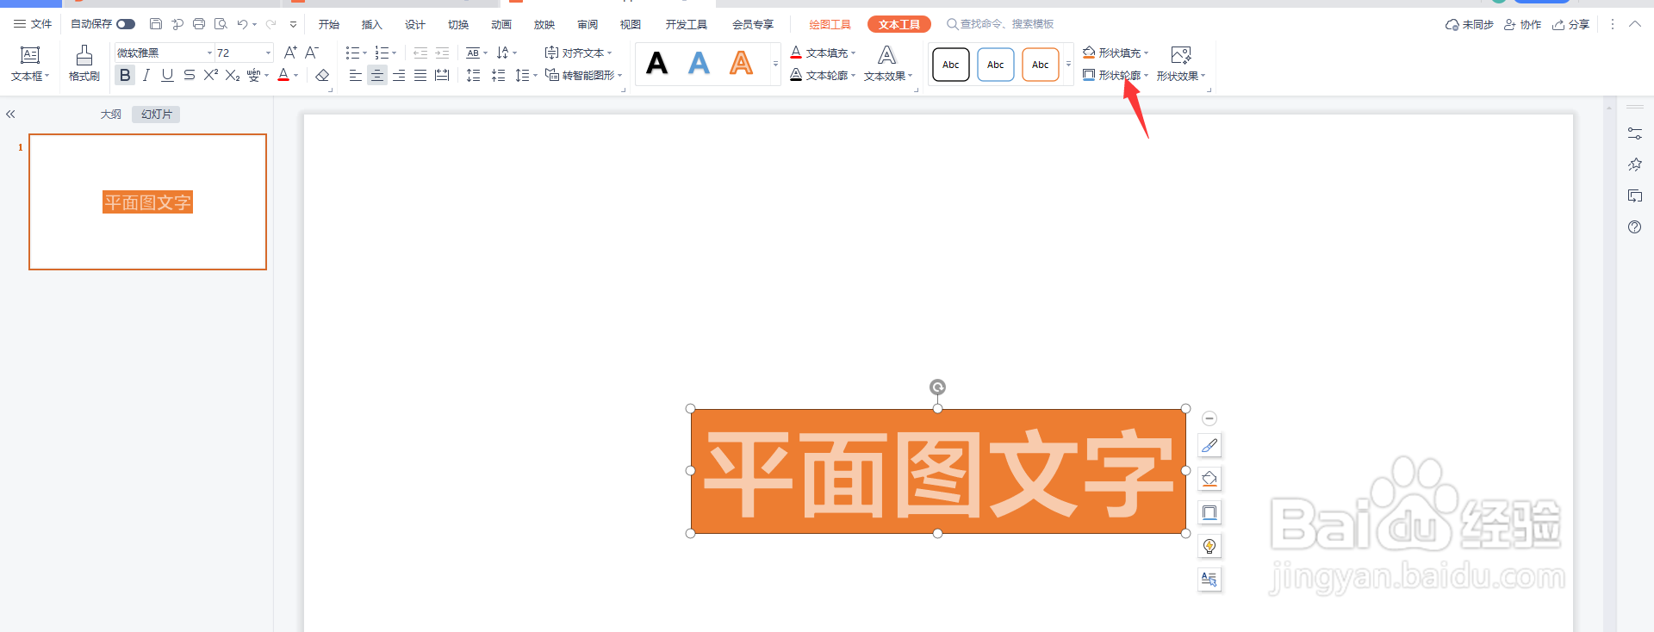Click the brush icon beside the selected shape
The width and height of the screenshot is (1654, 632).
tap(1209, 445)
